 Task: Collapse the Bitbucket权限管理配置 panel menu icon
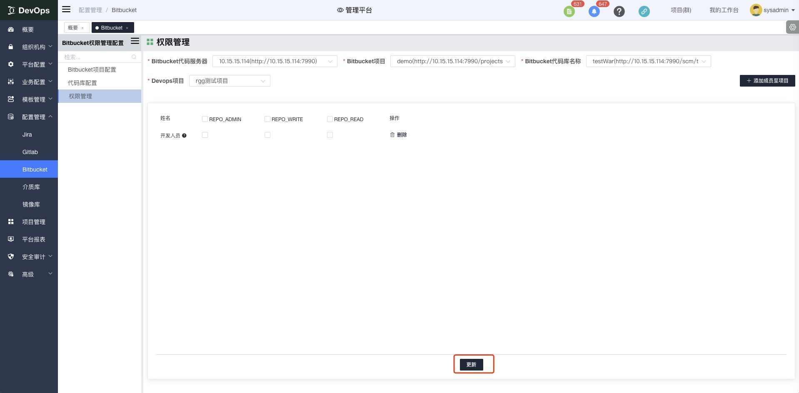coord(135,41)
